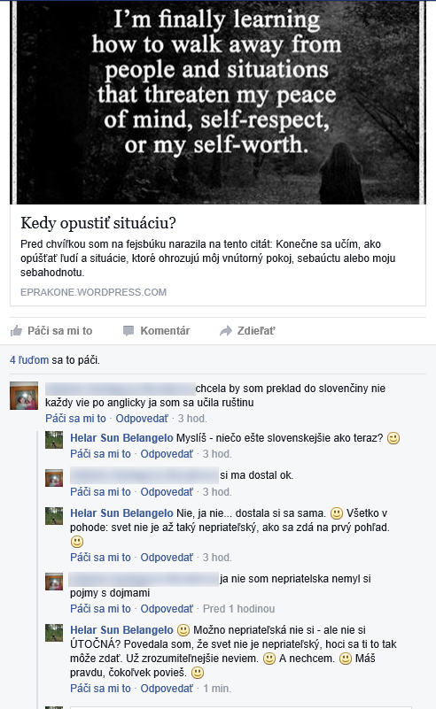
Task: Click the '1 min.' timestamp on last reply
Action: click(x=217, y=689)
